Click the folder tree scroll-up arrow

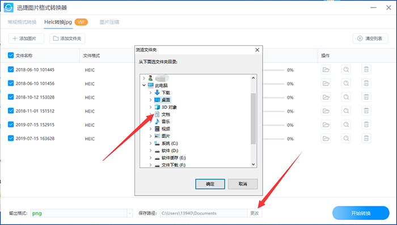coord(253,78)
